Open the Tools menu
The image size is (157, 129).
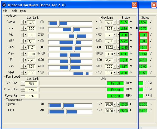click(x=14, y=11)
